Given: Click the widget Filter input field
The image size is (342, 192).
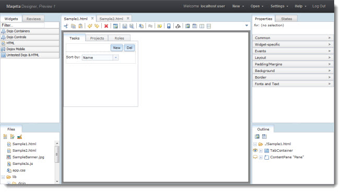Looking at the screenshot, I should [x=22, y=25].
